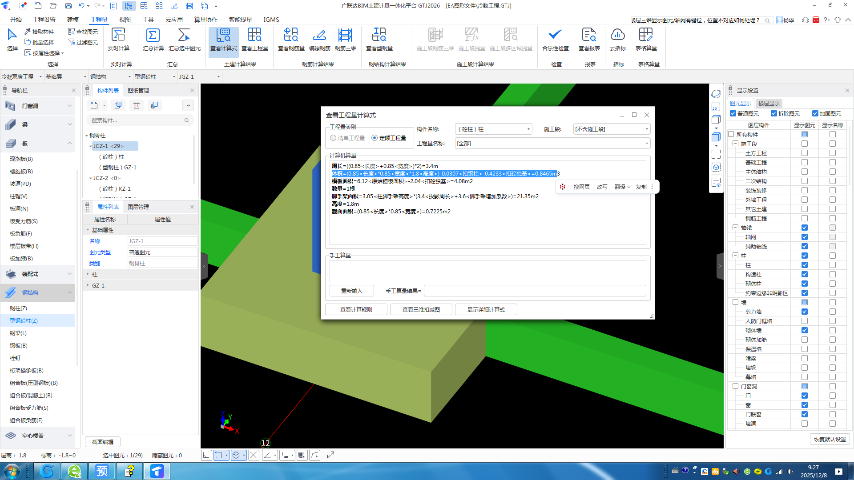This screenshot has height=480, width=854.
Task: Open the 构件名称 dropdown
Action: point(528,129)
